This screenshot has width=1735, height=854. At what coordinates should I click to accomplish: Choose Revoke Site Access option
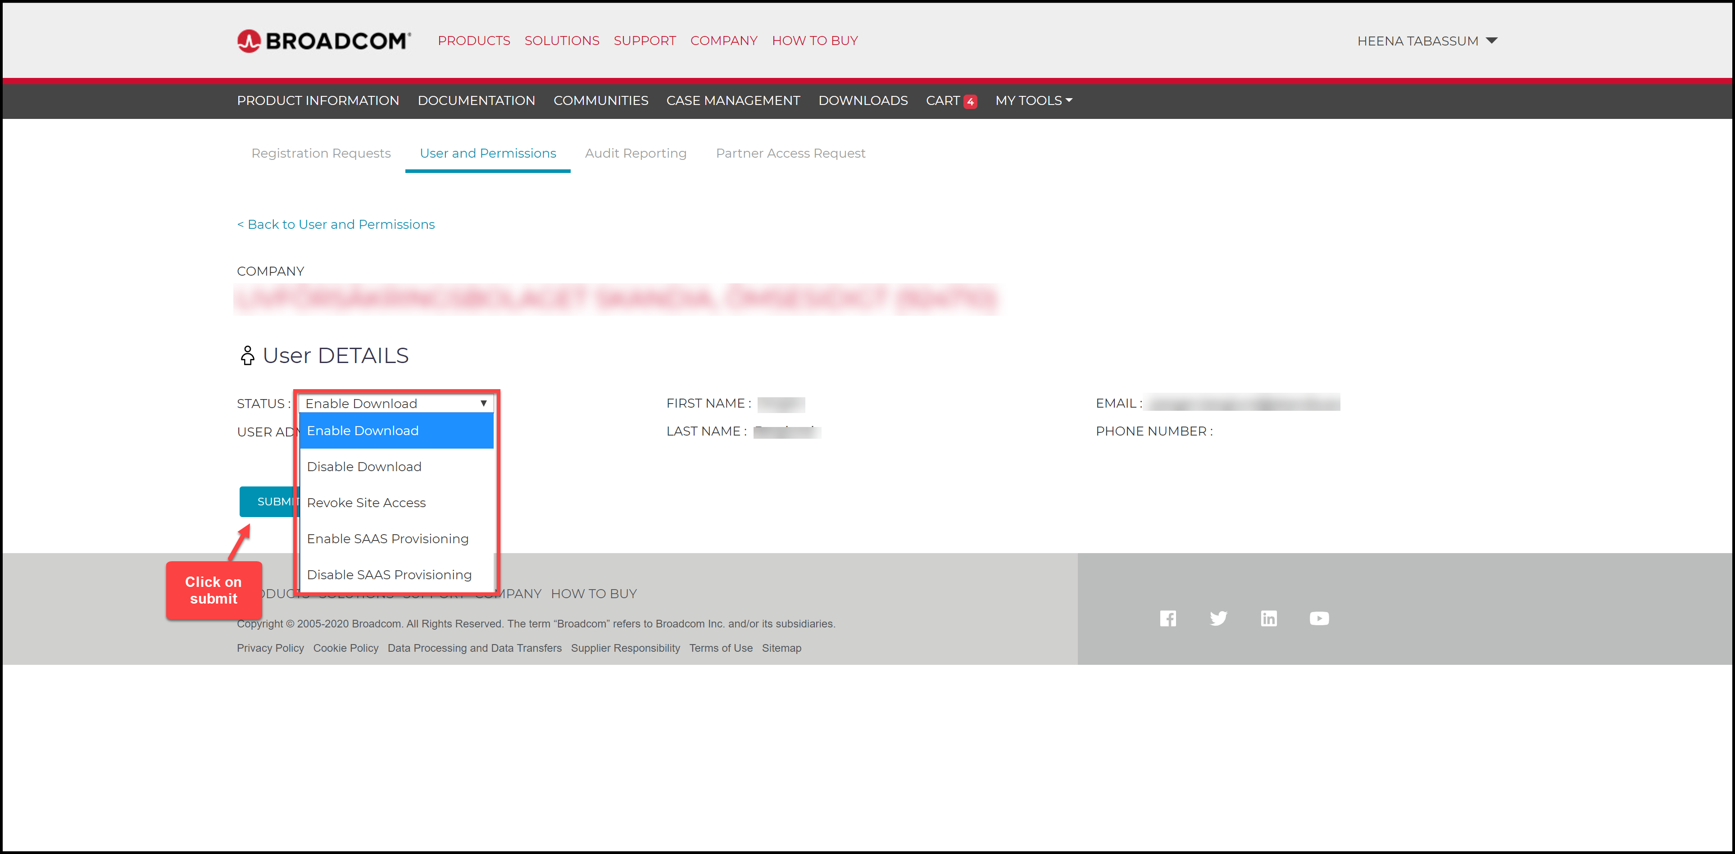pos(366,503)
